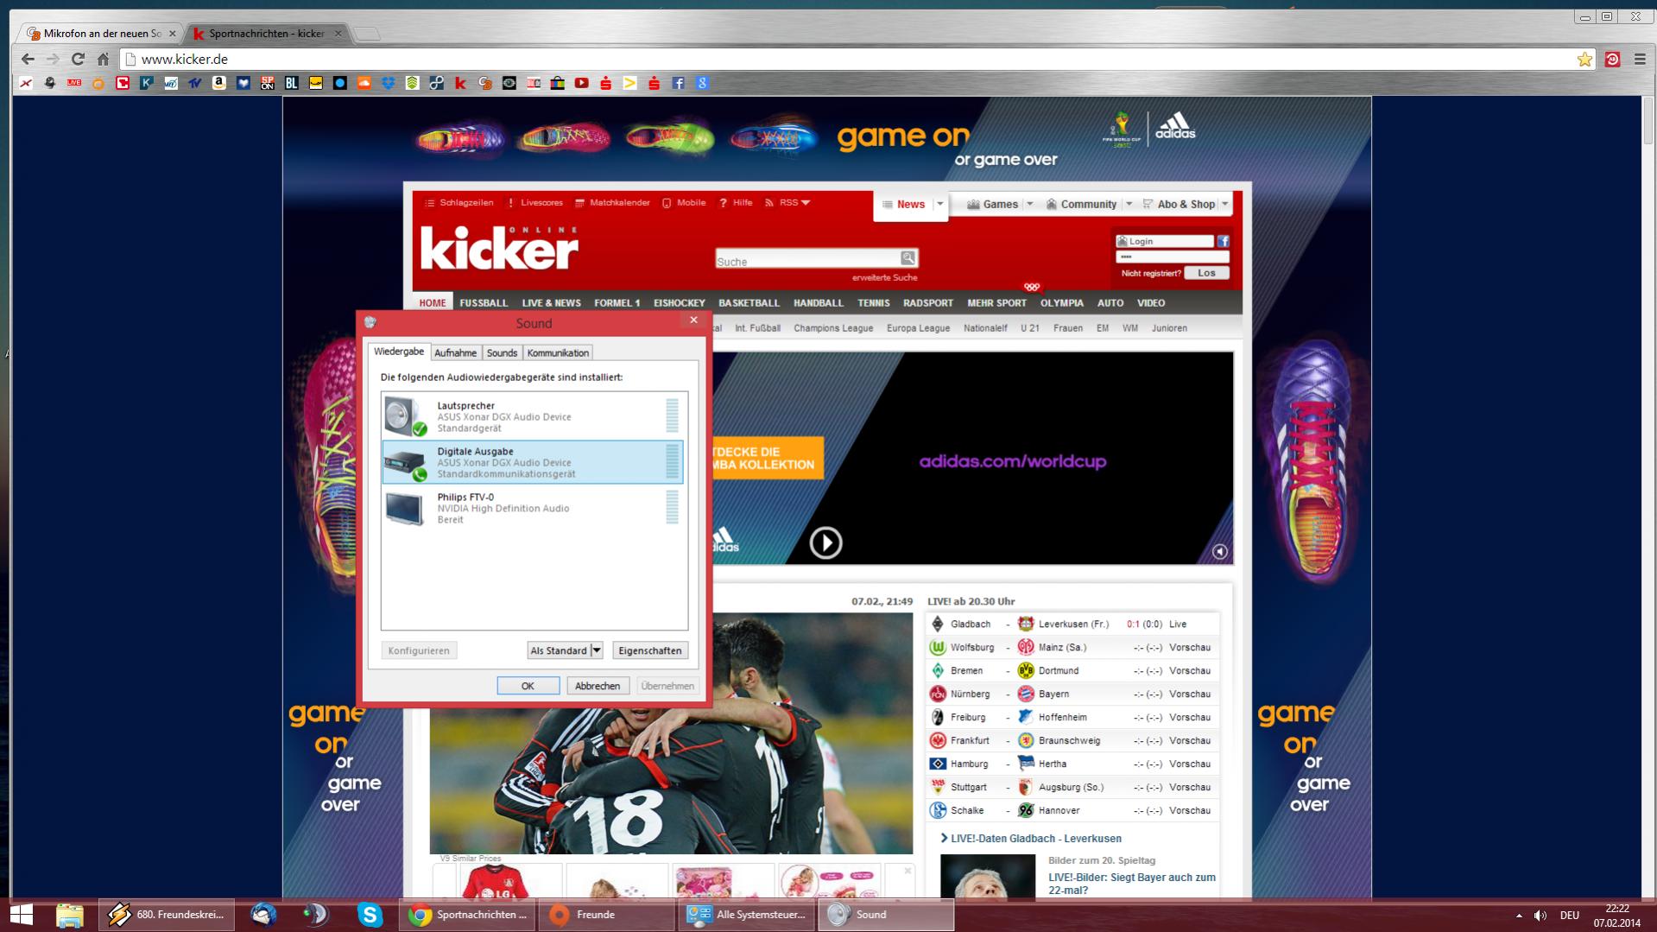
Task: Open the SoundCloud bookmark icon
Action: click(364, 83)
